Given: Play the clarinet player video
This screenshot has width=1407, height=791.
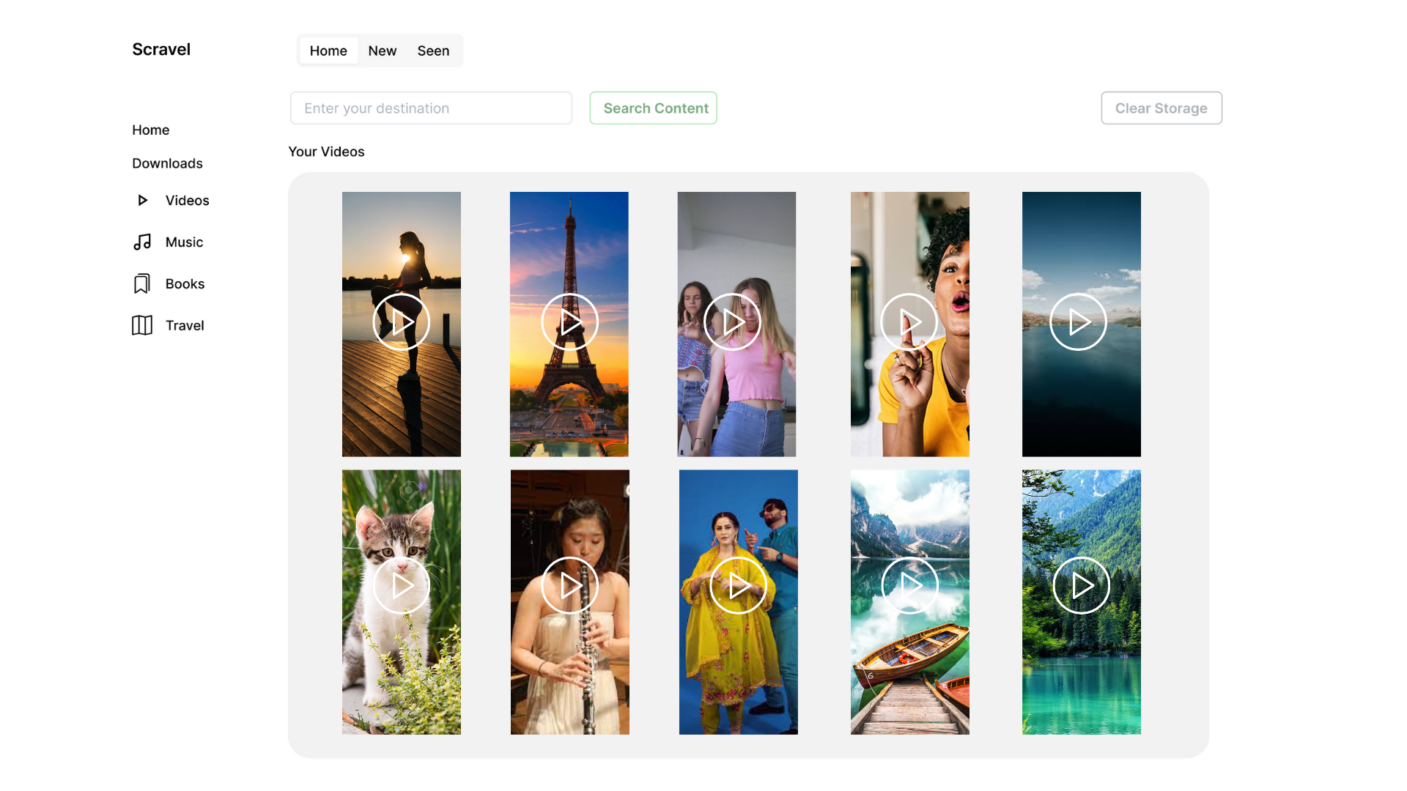Looking at the screenshot, I should tap(569, 585).
